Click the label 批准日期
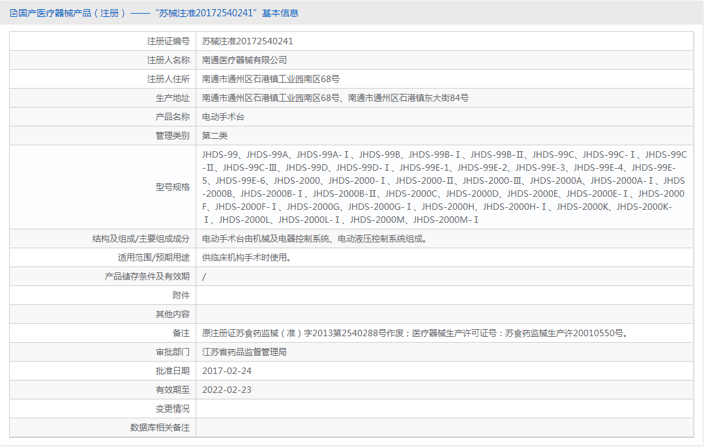This screenshot has height=447, width=704. (172, 371)
